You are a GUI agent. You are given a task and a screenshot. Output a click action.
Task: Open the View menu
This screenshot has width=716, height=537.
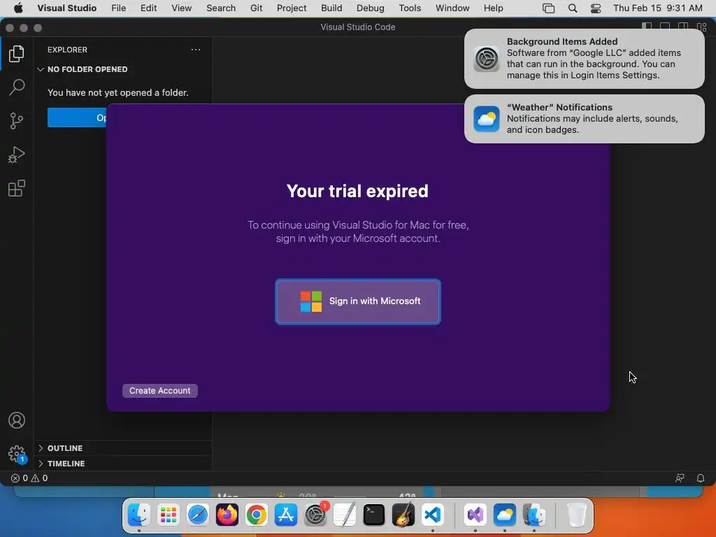(181, 8)
